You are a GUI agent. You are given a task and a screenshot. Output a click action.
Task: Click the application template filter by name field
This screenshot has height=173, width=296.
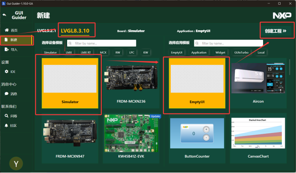click(x=228, y=43)
